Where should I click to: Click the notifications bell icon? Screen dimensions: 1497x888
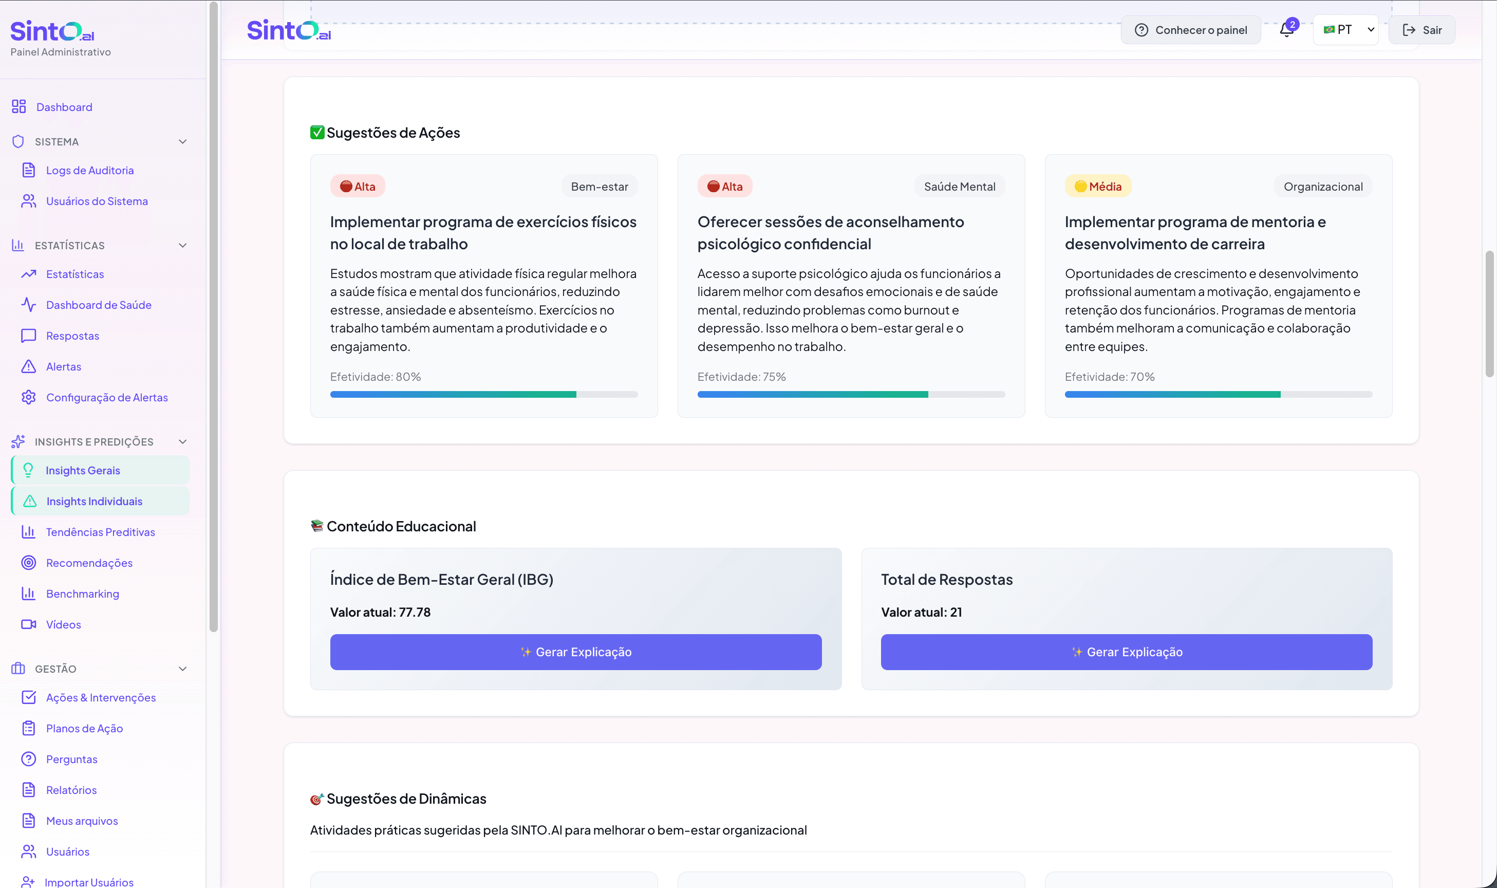(1286, 30)
